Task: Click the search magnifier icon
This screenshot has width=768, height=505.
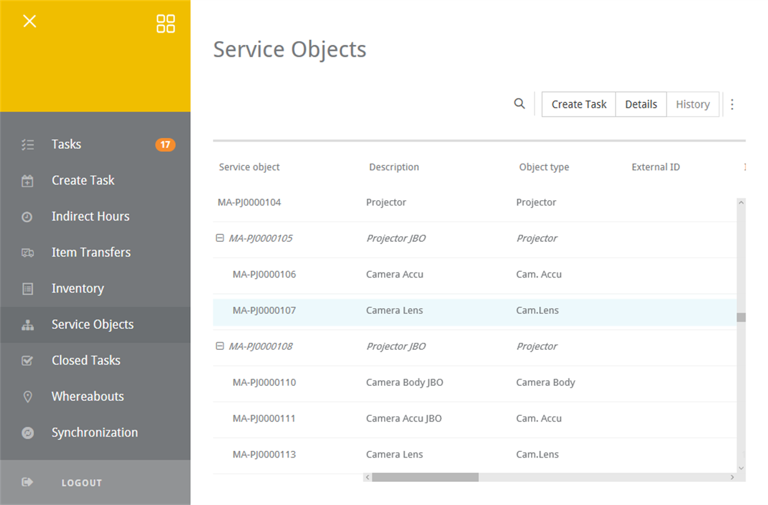Action: pos(519,104)
